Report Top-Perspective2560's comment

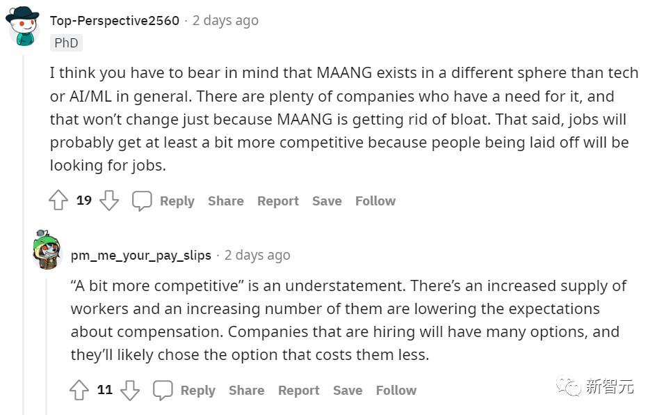[x=277, y=201]
